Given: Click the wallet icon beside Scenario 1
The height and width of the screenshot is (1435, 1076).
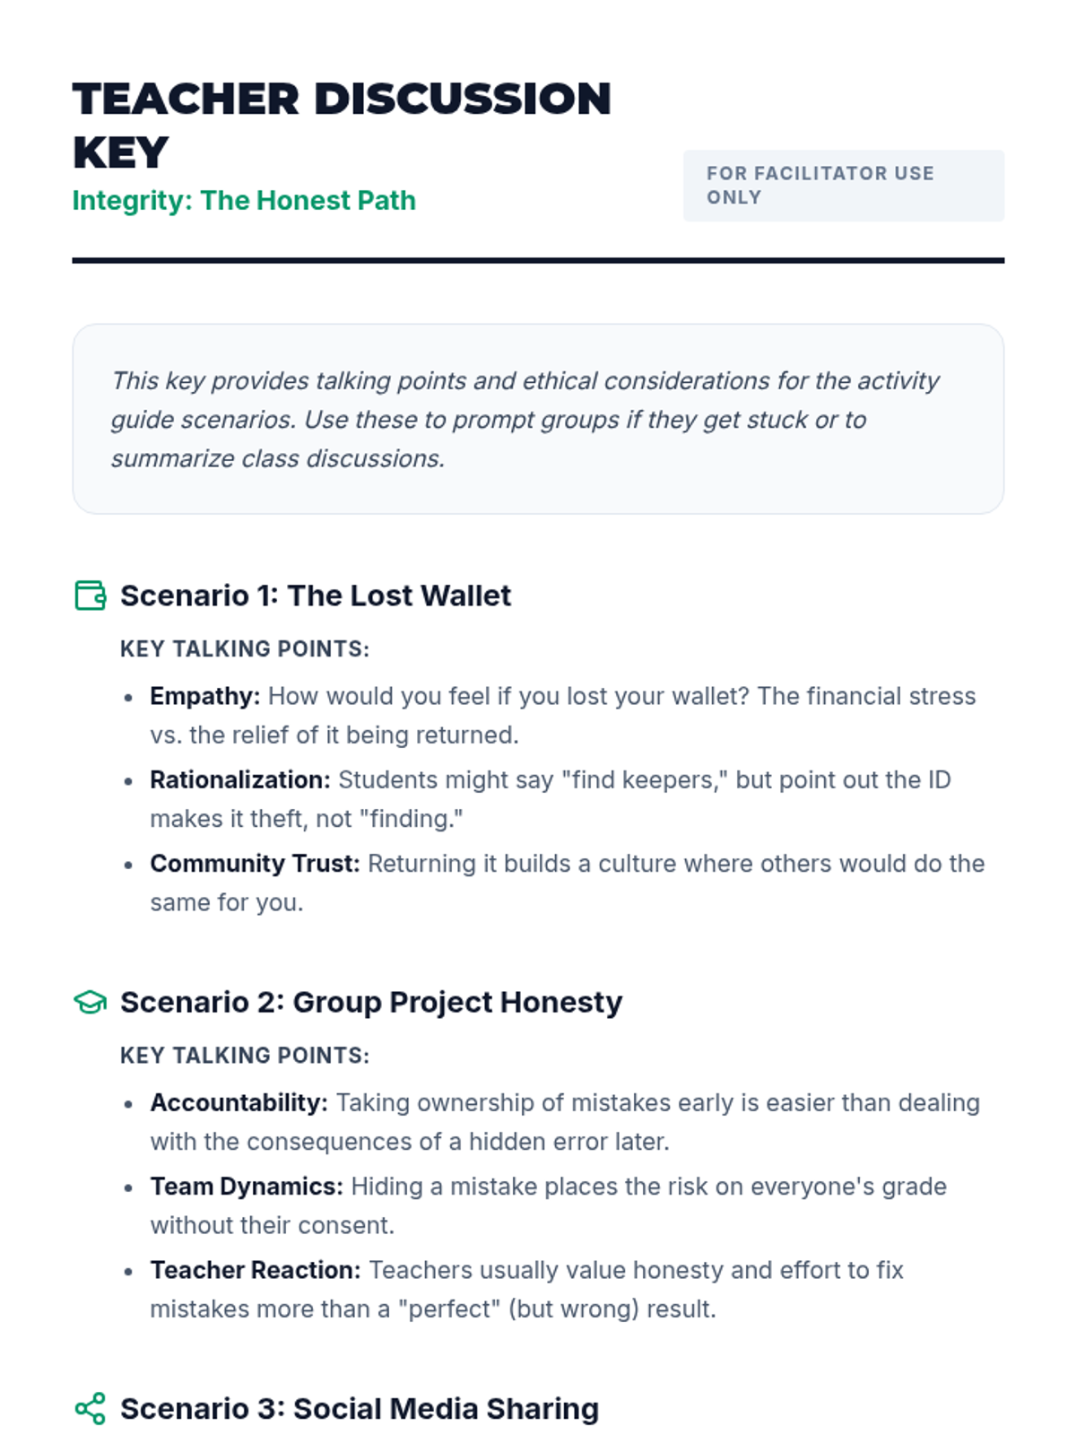Looking at the screenshot, I should click(x=90, y=596).
